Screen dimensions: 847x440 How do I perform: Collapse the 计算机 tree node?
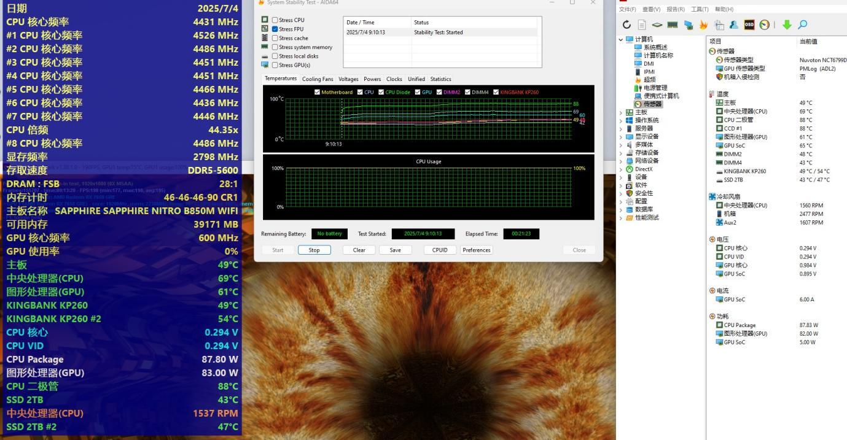pyautogui.click(x=621, y=40)
